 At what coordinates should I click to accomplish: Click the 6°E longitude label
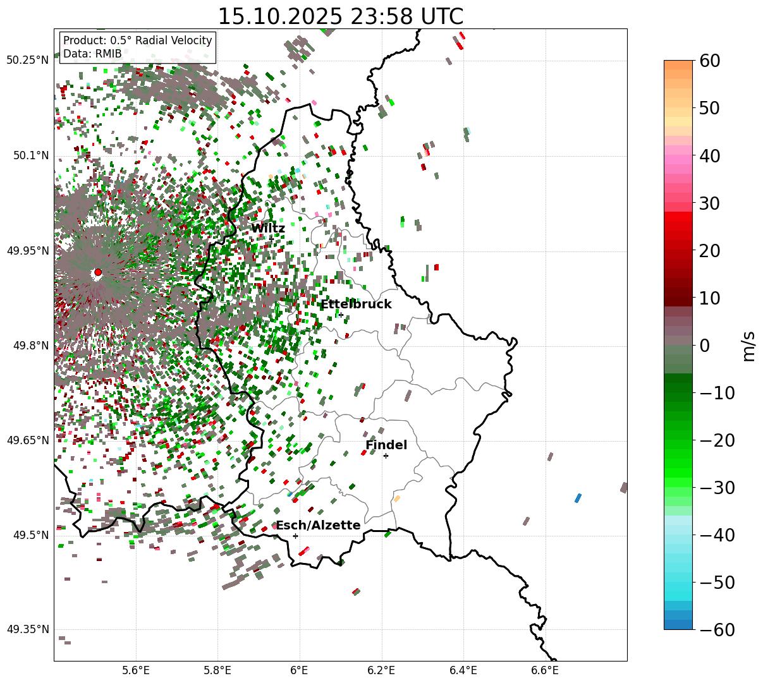(299, 670)
